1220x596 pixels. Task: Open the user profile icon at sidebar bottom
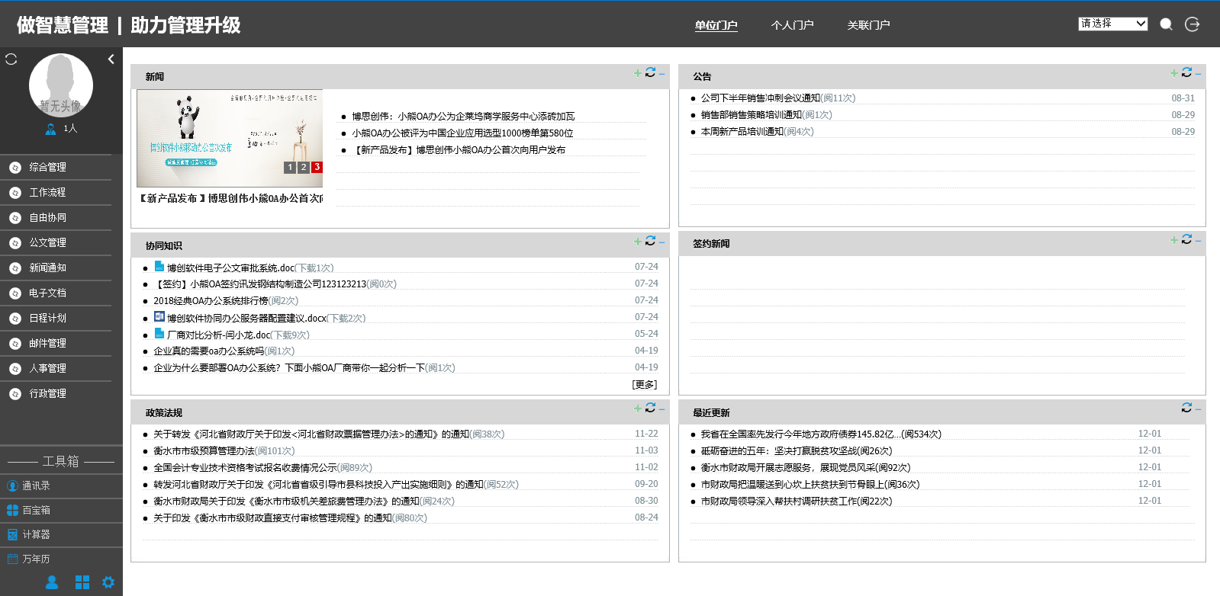52,582
